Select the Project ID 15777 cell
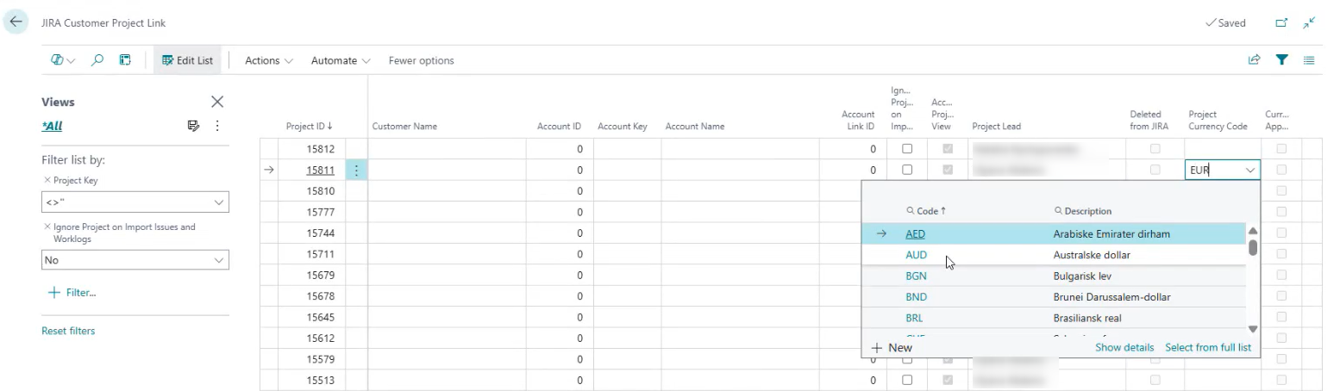 click(x=311, y=212)
